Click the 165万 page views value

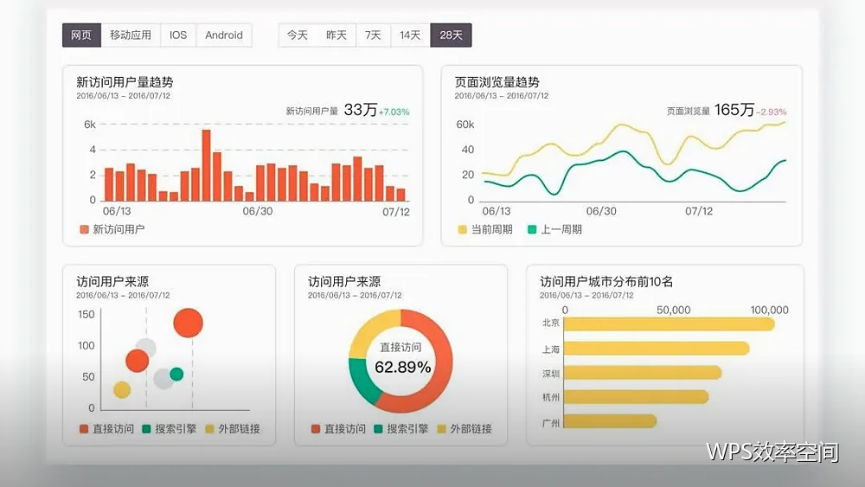click(734, 110)
